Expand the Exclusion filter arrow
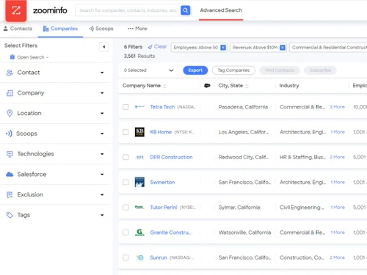 tap(102, 195)
